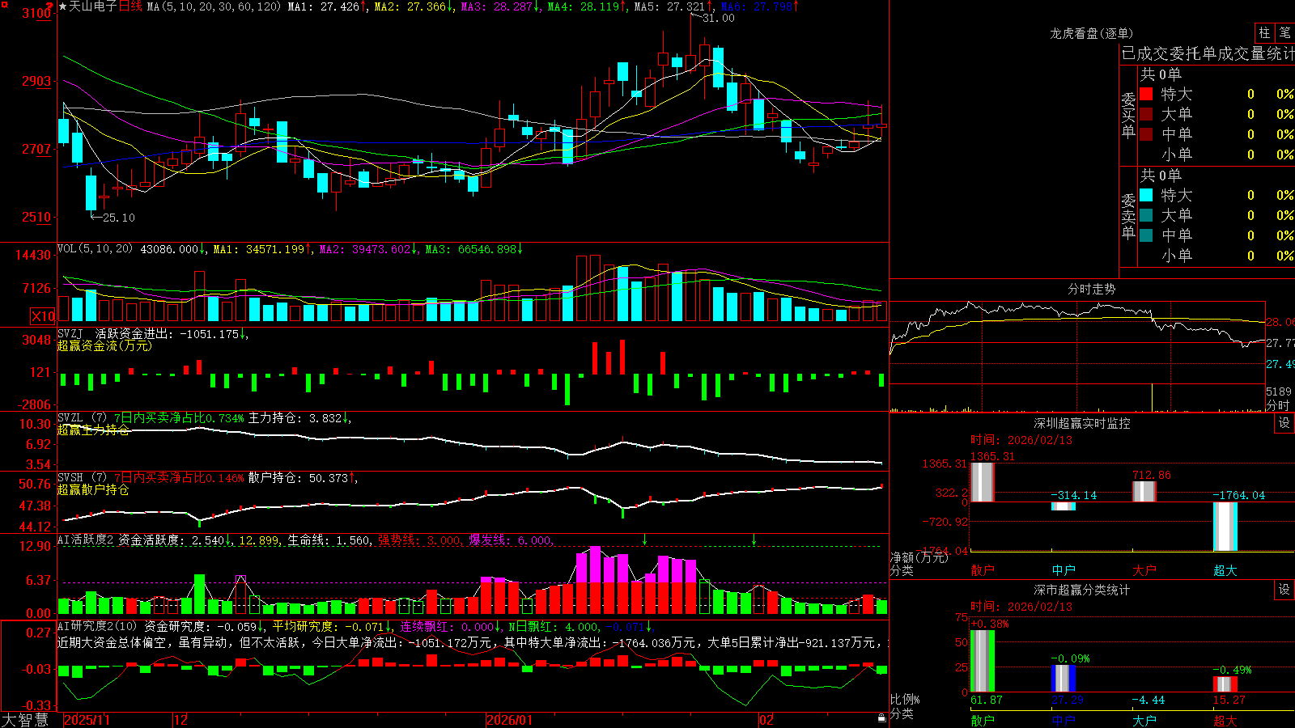Switch to 柱 view in 龙虎看盘
The image size is (1295, 728).
coord(1264,33)
